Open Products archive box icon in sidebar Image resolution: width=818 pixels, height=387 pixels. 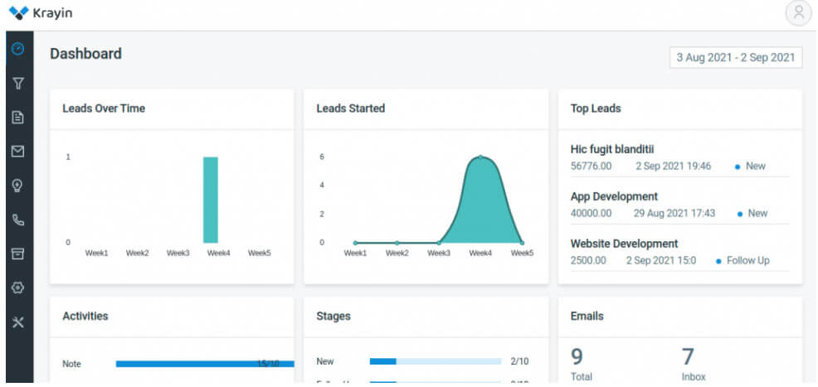pyautogui.click(x=18, y=254)
